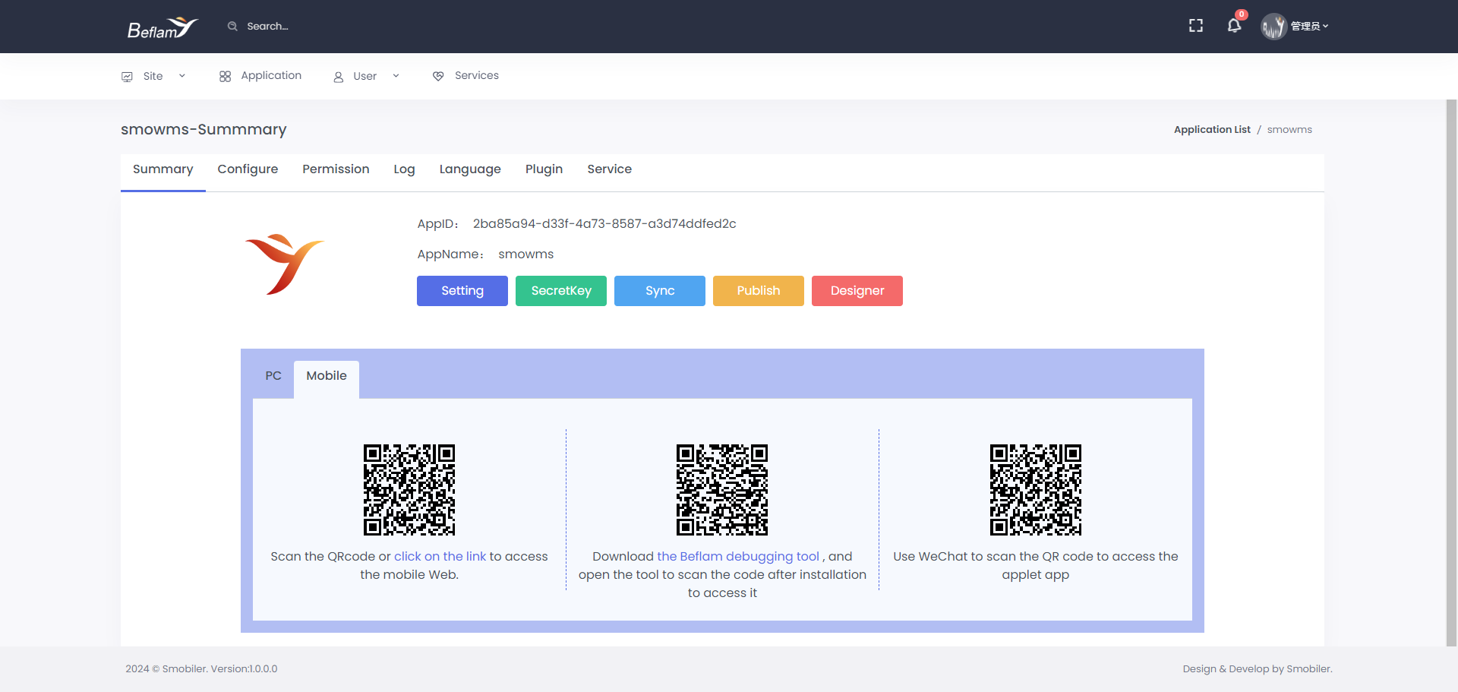Screen dimensions: 1458x692
Task: Toggle fullscreen mode icon
Action: (x=1196, y=26)
